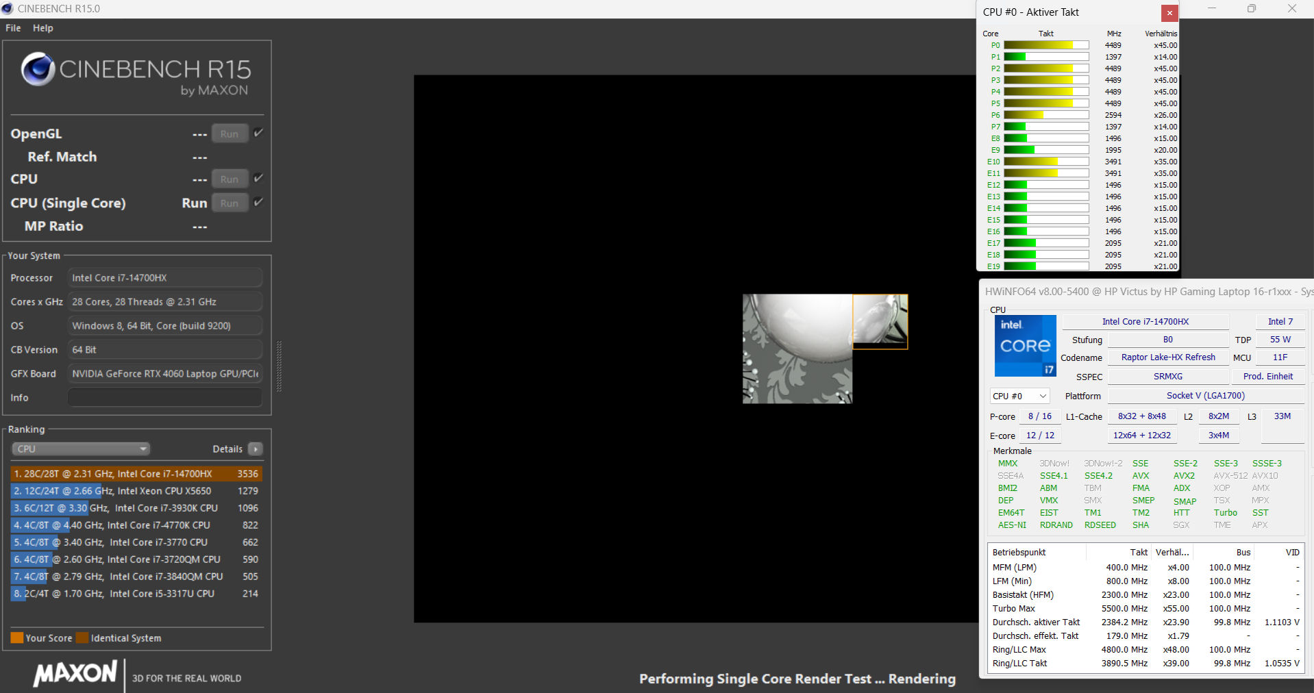Click the empty Info input field

165,398
